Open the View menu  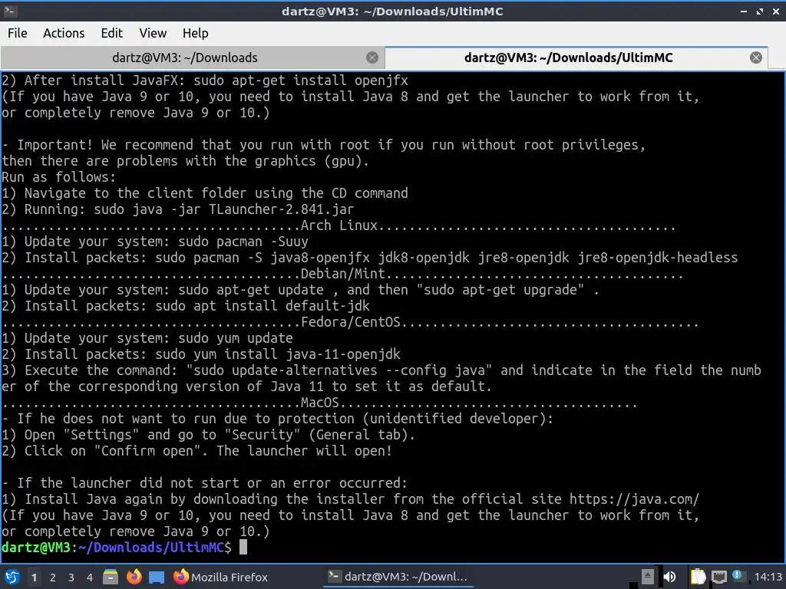pos(153,33)
